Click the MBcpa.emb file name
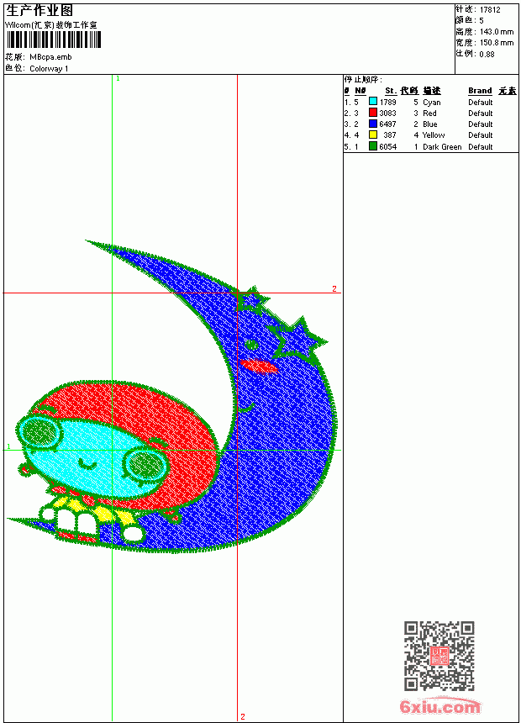The width and height of the screenshot is (521, 723). (50, 57)
